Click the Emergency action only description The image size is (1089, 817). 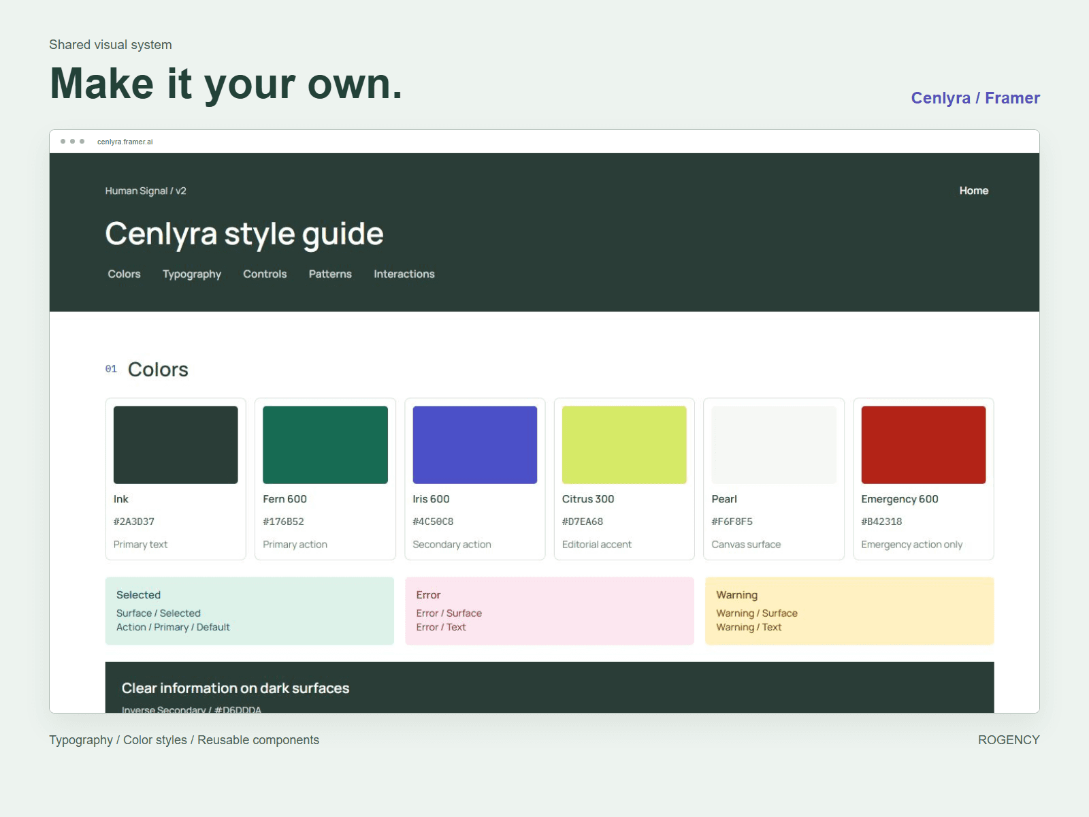(912, 545)
